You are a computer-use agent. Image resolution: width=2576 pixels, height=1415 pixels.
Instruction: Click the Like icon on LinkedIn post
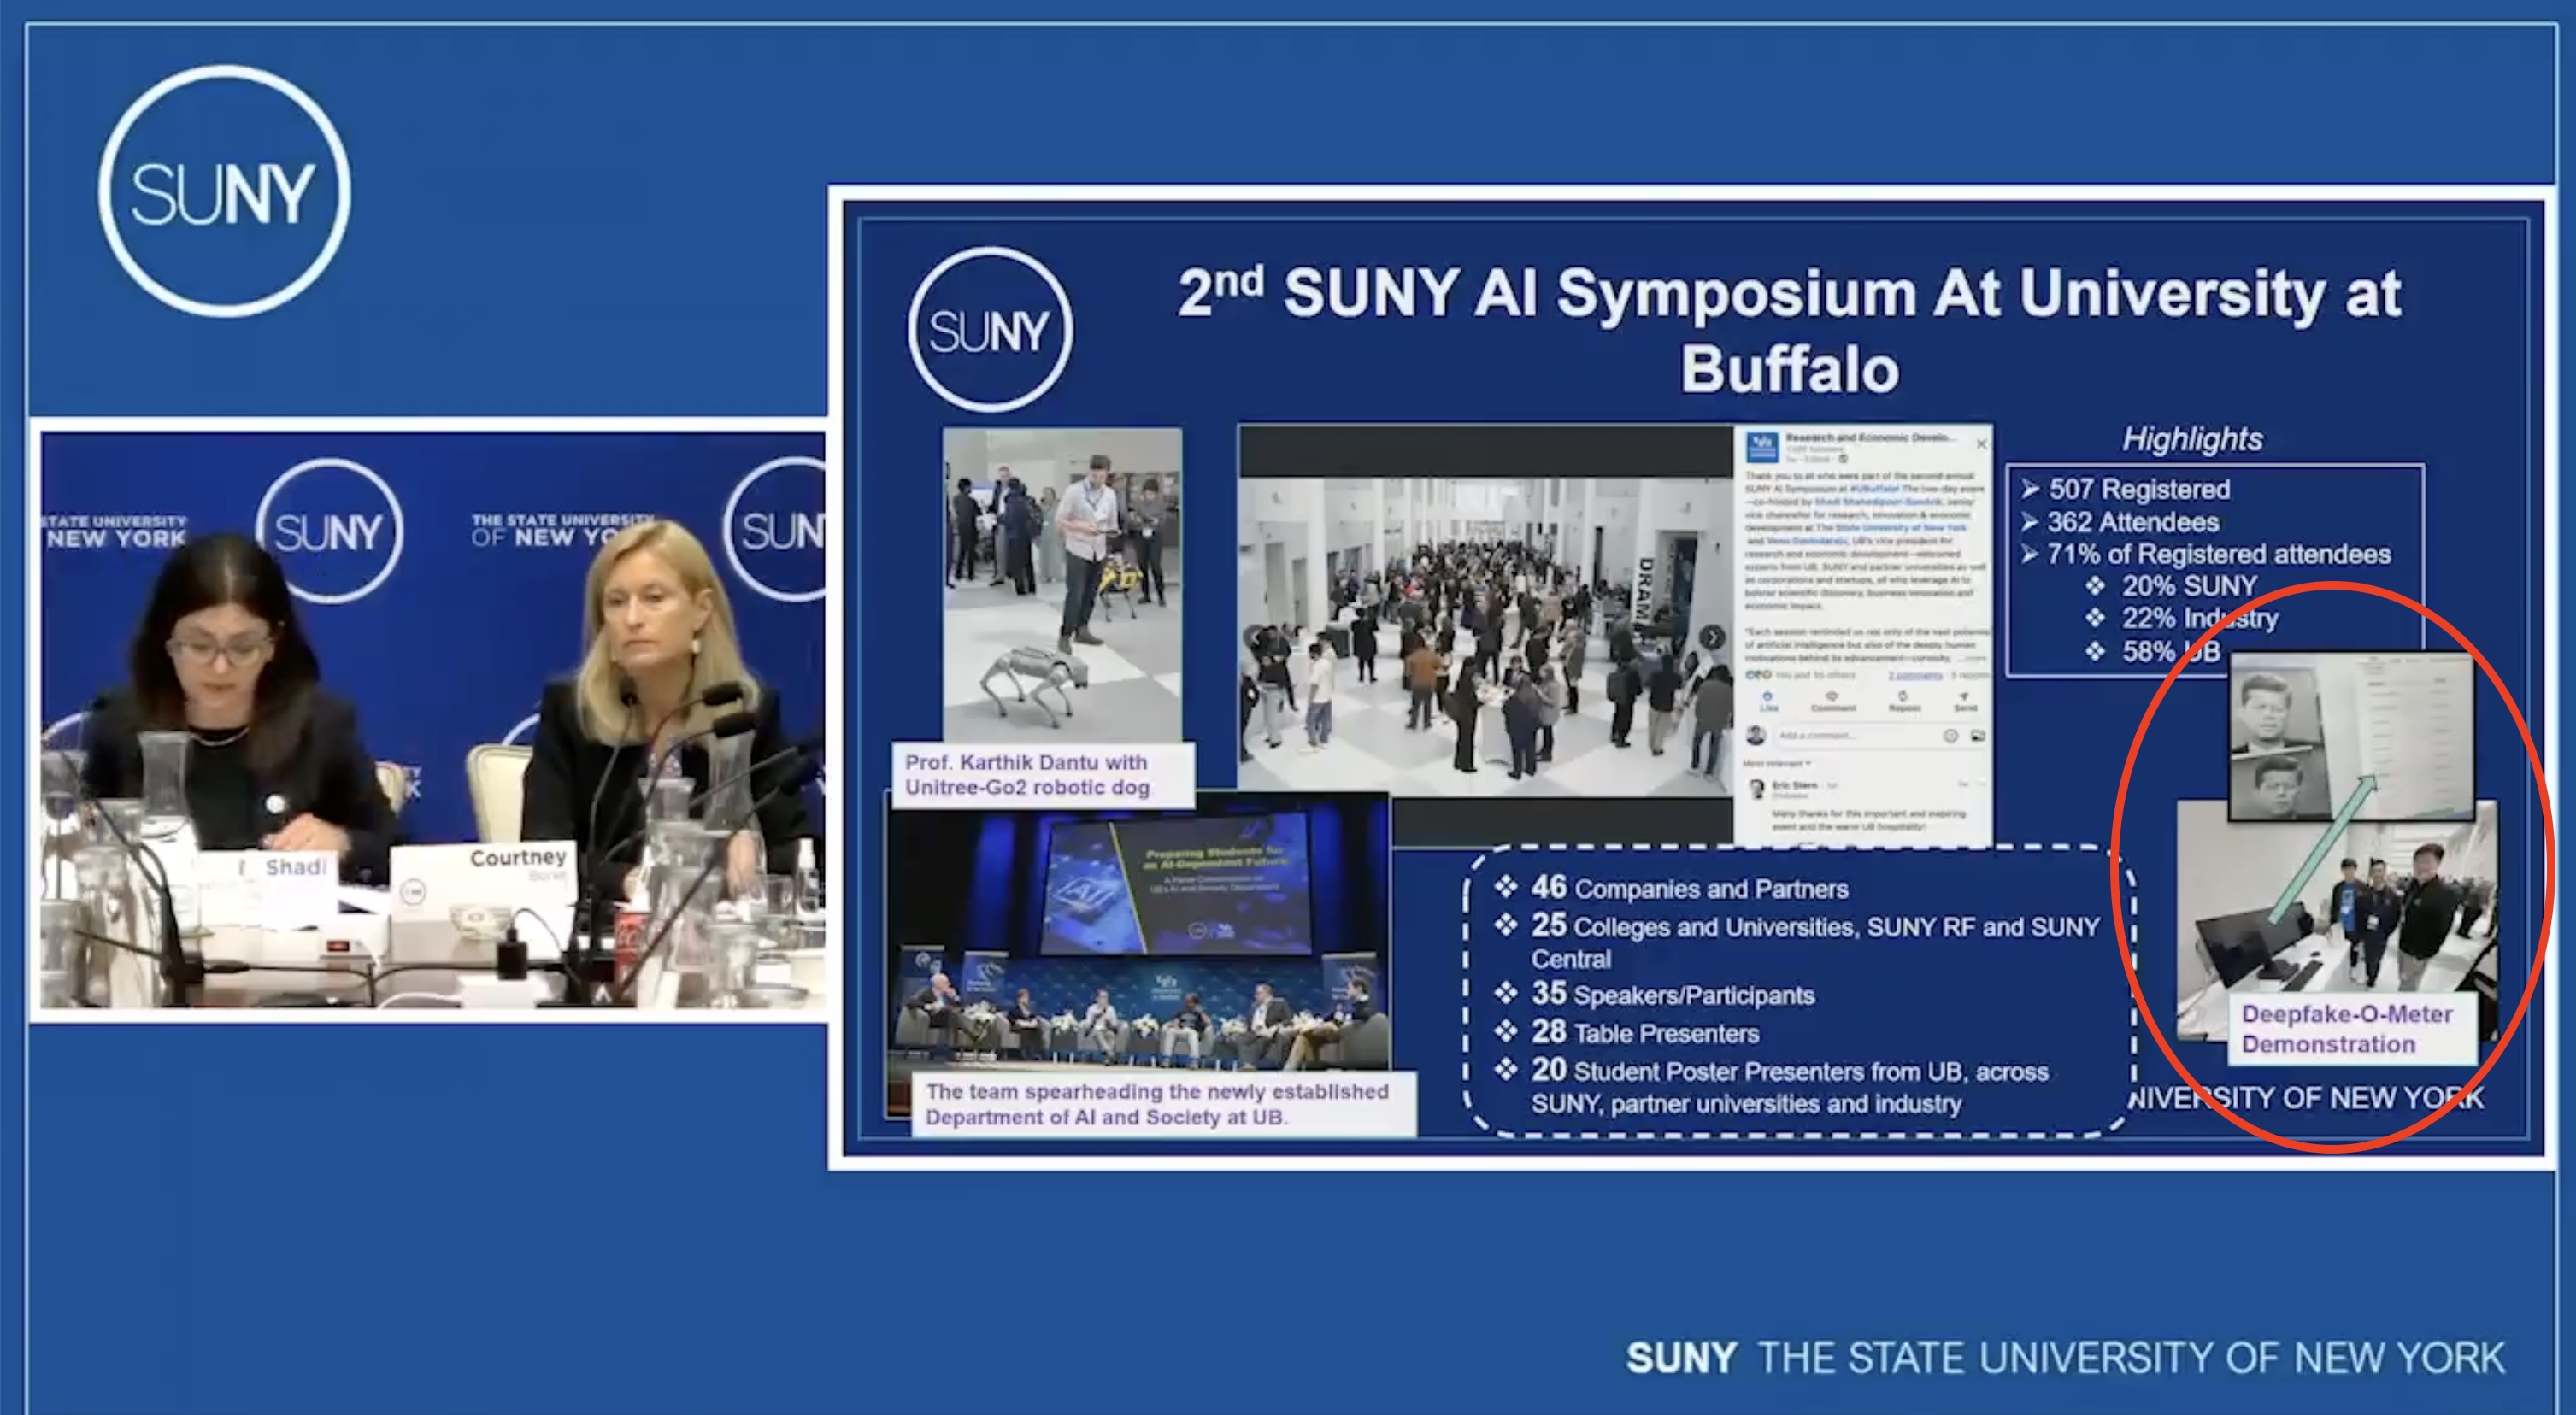coord(1768,699)
